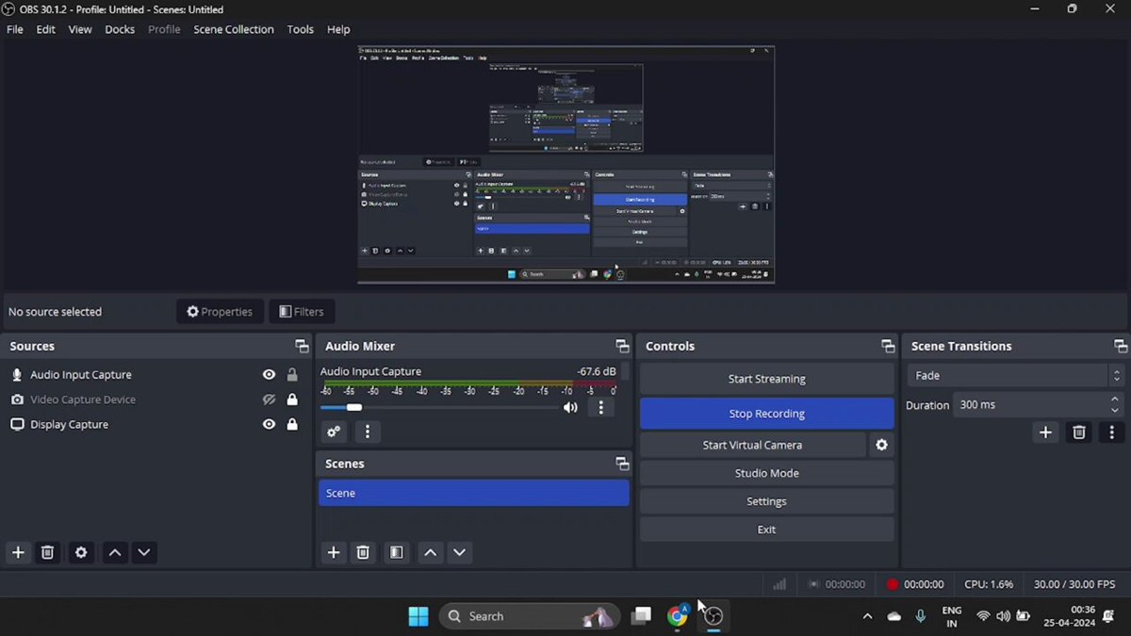Remove selected source with trash icon
Screen dimensions: 1131x636
tap(48, 553)
